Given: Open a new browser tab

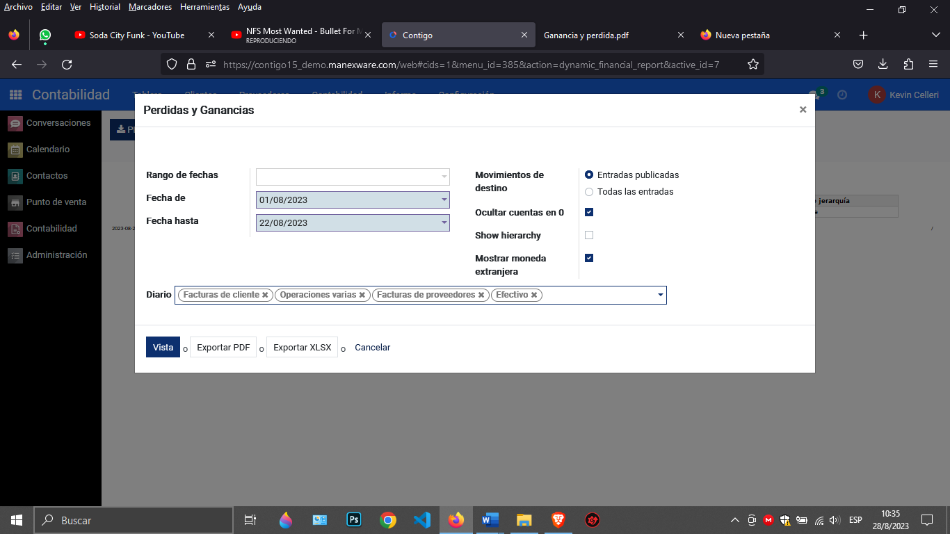Looking at the screenshot, I should [x=863, y=35].
